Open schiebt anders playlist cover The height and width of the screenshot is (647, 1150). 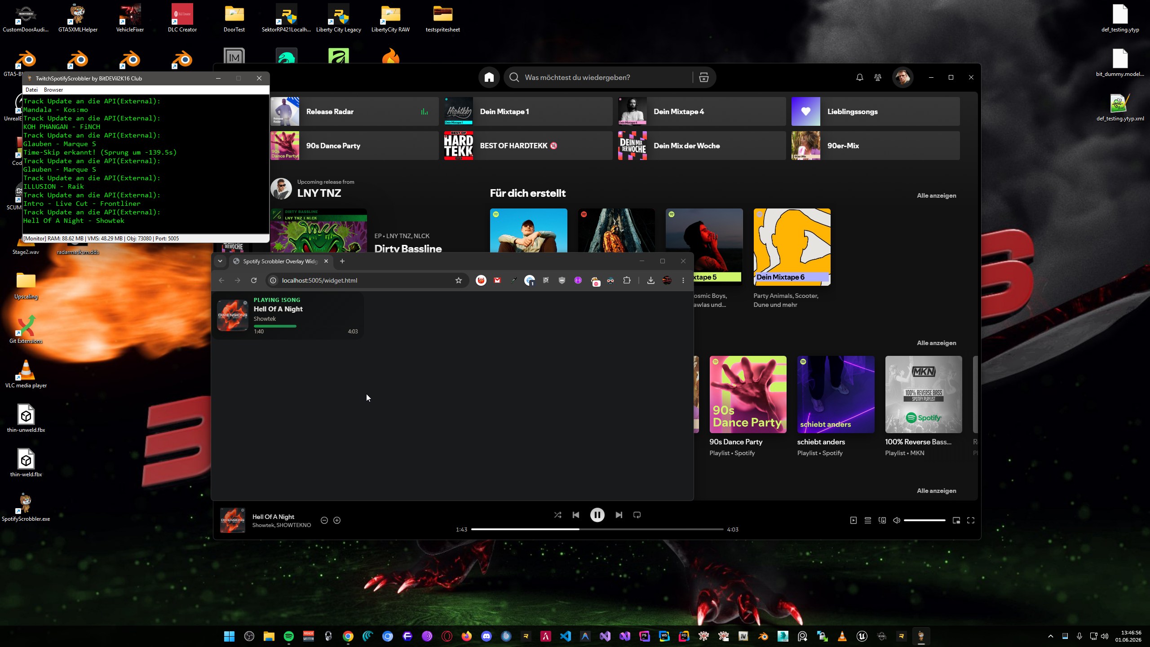tap(836, 394)
